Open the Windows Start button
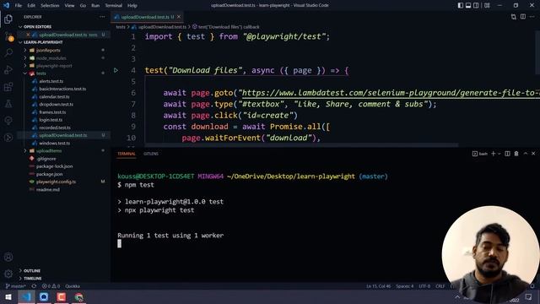Image resolution: width=540 pixels, height=304 pixels. coord(8,297)
